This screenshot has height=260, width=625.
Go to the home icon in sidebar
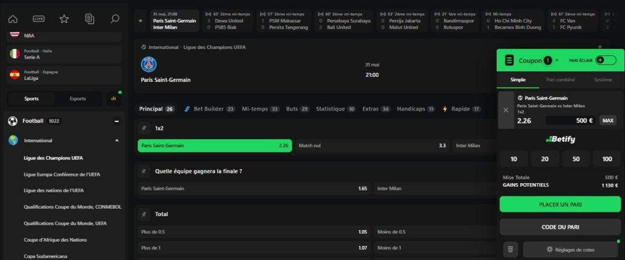13,18
